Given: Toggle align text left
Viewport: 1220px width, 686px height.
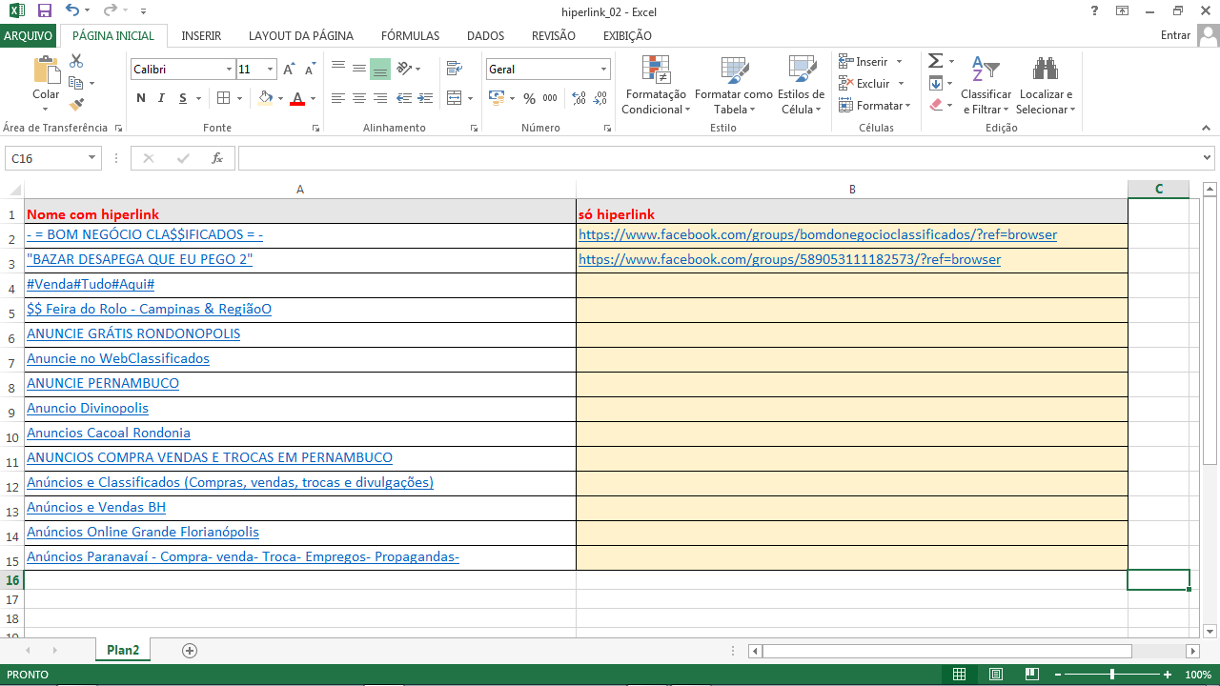Looking at the screenshot, I should (337, 98).
